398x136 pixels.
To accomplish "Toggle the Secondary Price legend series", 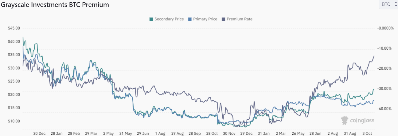I will tap(169, 19).
